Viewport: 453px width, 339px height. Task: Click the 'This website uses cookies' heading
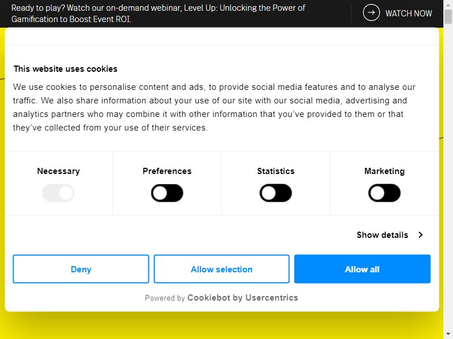point(66,69)
